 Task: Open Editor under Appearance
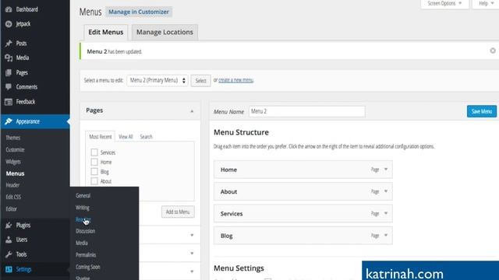(11, 209)
